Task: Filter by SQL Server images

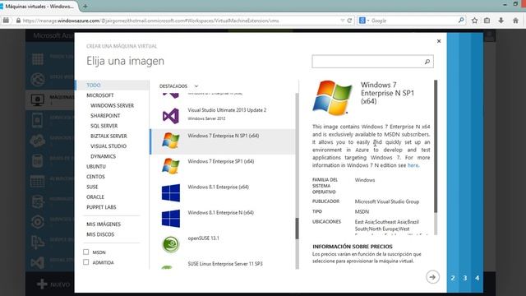Action: (x=104, y=126)
